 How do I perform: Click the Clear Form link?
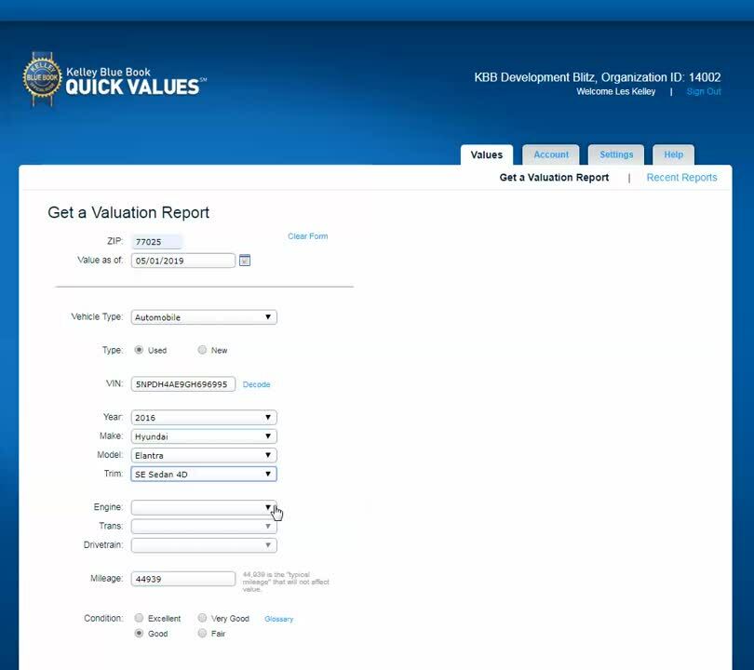[308, 236]
